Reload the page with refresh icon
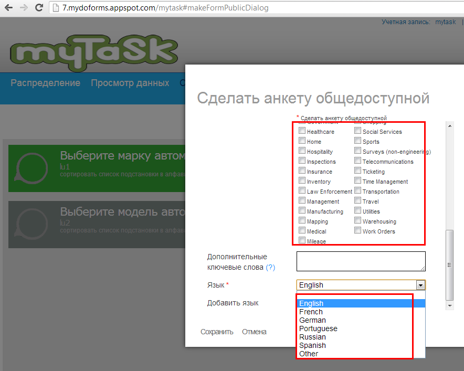Viewport: 464px width, 371px height. 39,8
